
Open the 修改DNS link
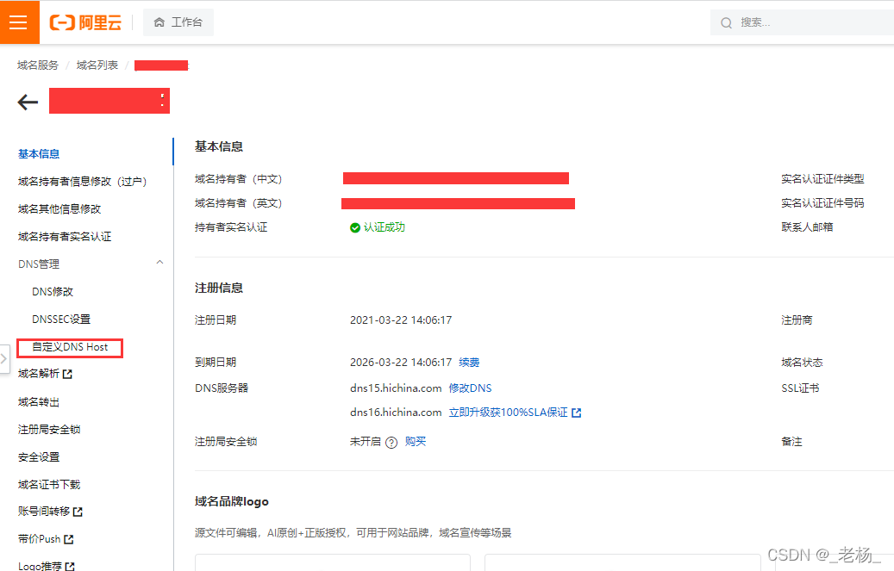(x=471, y=388)
